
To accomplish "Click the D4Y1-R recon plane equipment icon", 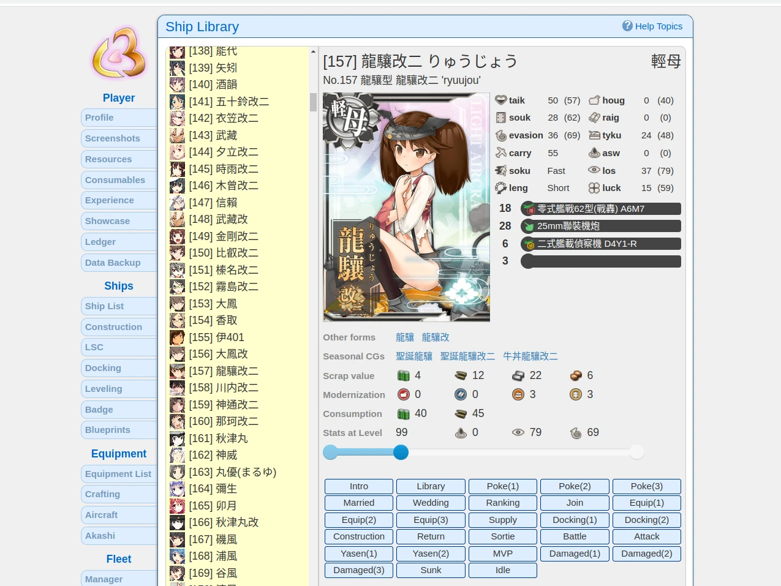I will (x=529, y=244).
